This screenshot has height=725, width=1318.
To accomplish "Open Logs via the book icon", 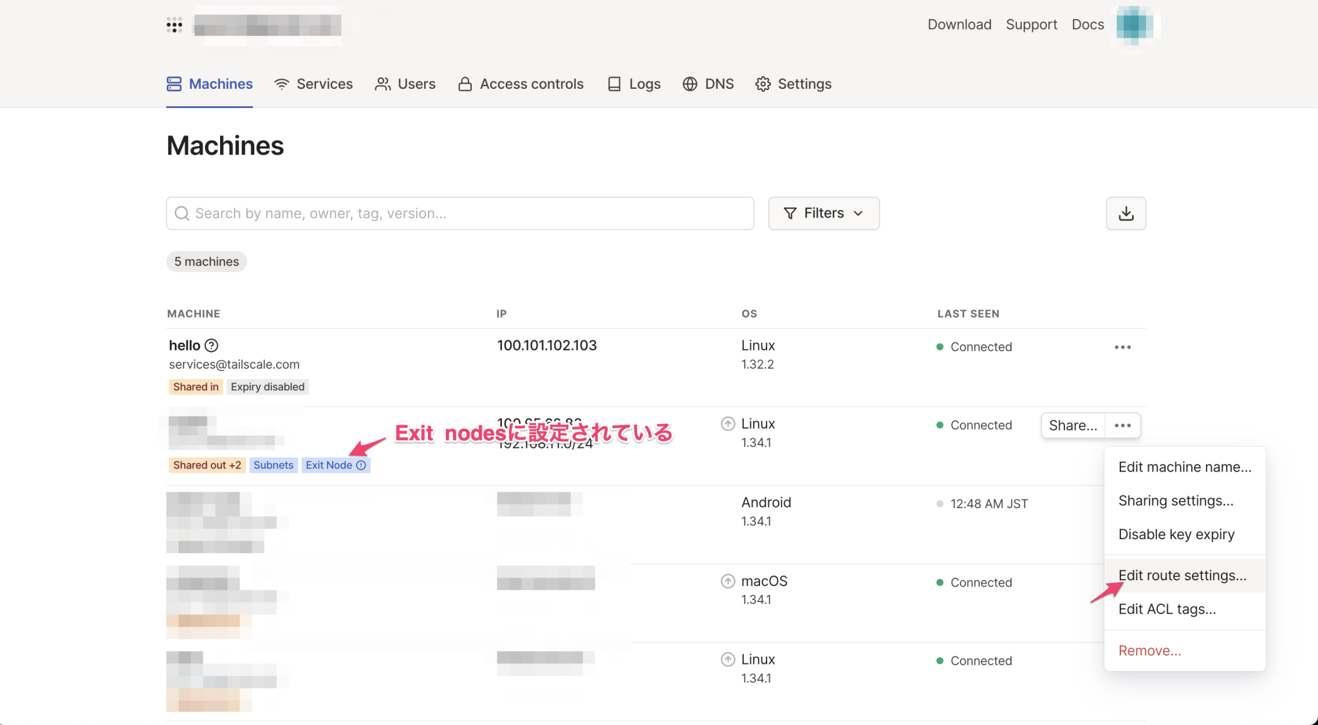I will (x=614, y=84).
